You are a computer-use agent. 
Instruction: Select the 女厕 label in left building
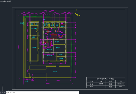(36, 24)
